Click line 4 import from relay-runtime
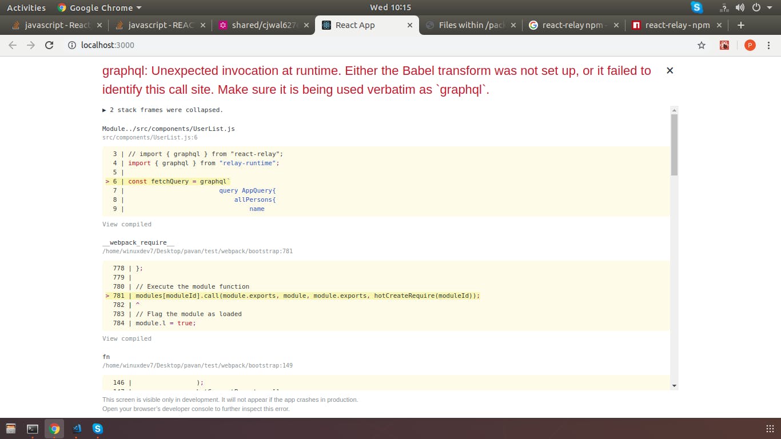This screenshot has height=439, width=781. pos(204,163)
